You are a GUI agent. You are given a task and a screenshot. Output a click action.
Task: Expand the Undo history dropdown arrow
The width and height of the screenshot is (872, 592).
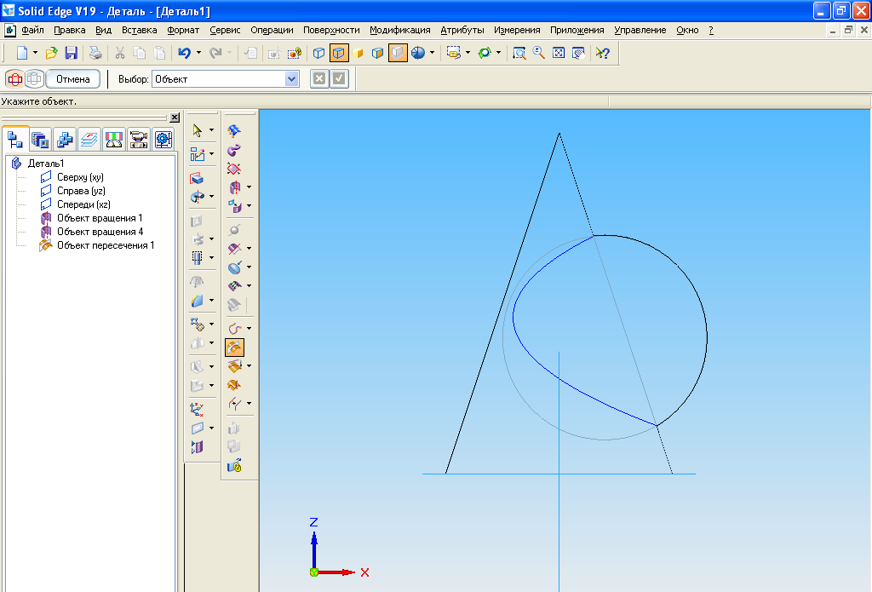pyautogui.click(x=198, y=53)
